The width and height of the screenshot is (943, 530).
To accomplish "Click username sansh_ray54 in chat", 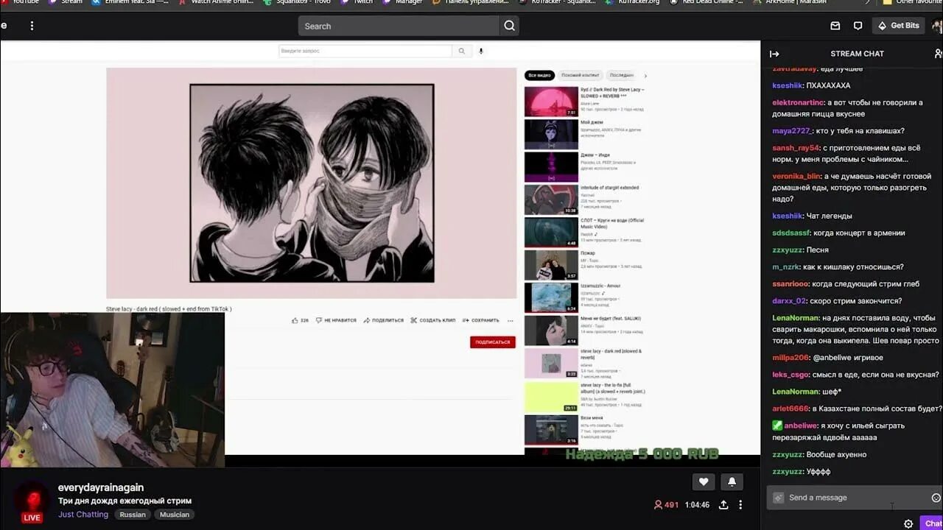I will point(796,148).
